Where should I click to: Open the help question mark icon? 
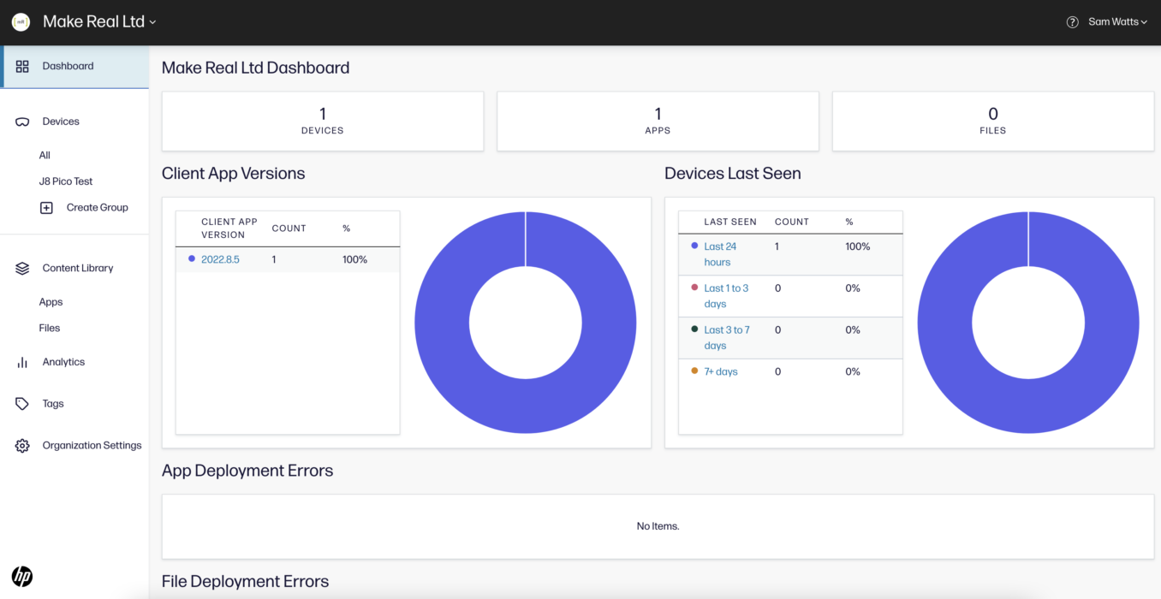click(x=1072, y=21)
